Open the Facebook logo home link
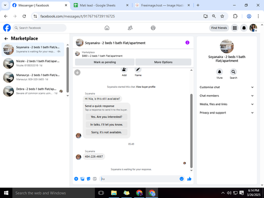The image size is (264, 198). [x=7, y=28]
